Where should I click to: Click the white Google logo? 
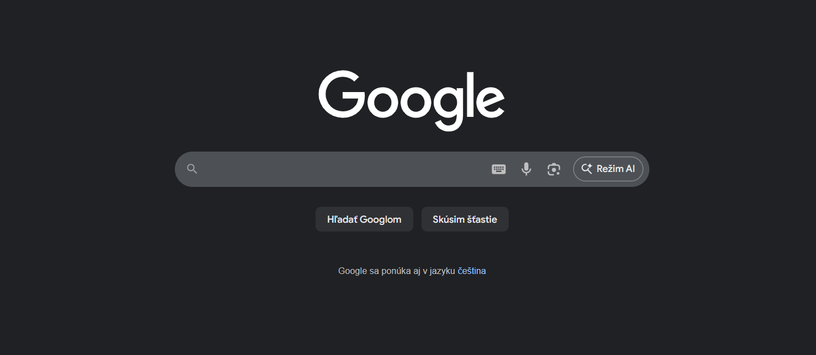click(x=412, y=98)
